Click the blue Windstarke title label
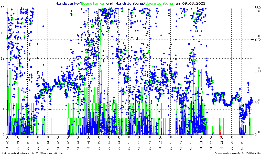 (68, 3)
